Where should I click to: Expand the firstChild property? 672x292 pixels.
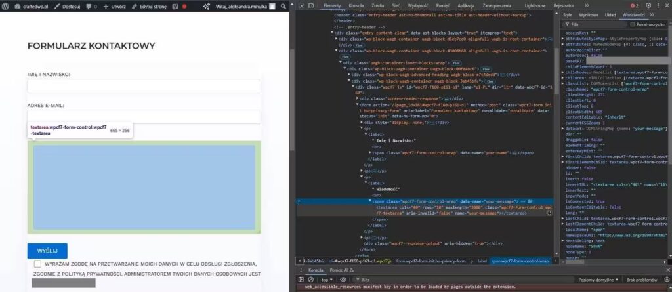point(562,157)
